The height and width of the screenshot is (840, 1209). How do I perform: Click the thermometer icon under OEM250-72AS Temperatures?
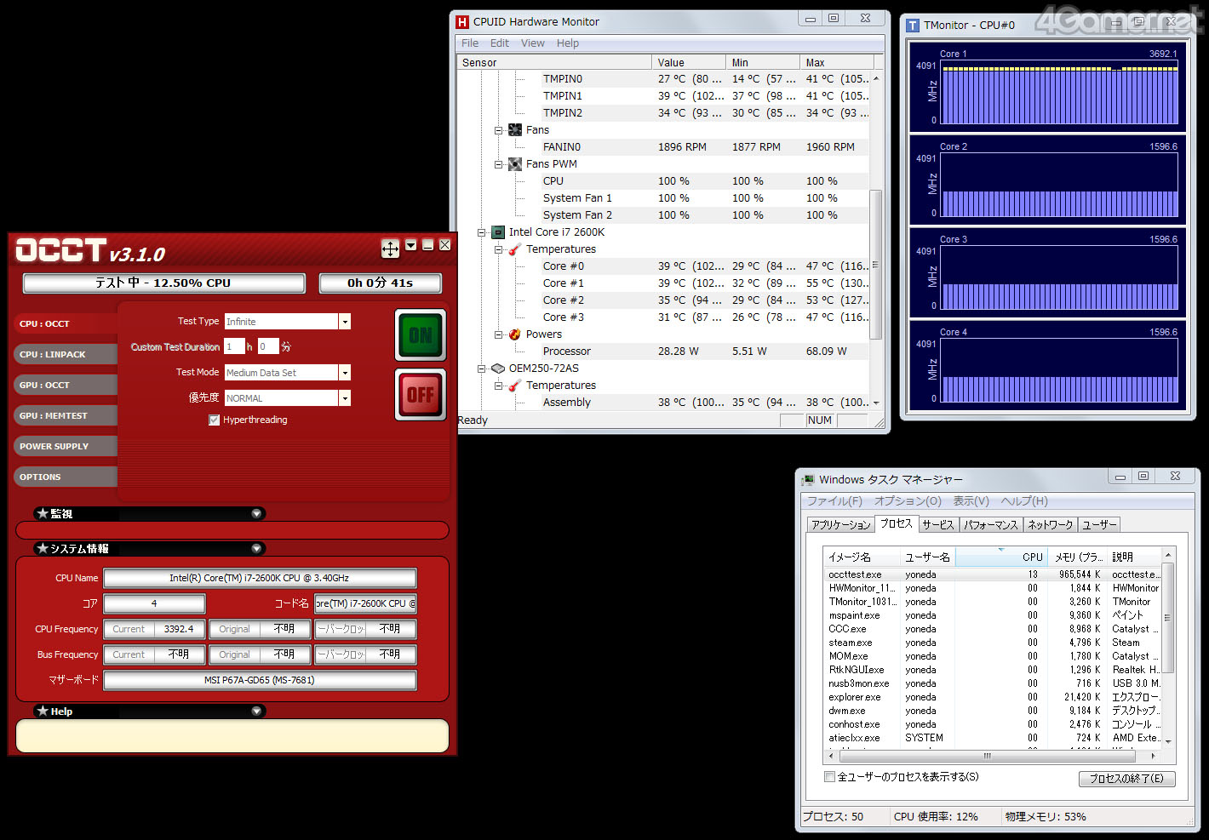[515, 386]
